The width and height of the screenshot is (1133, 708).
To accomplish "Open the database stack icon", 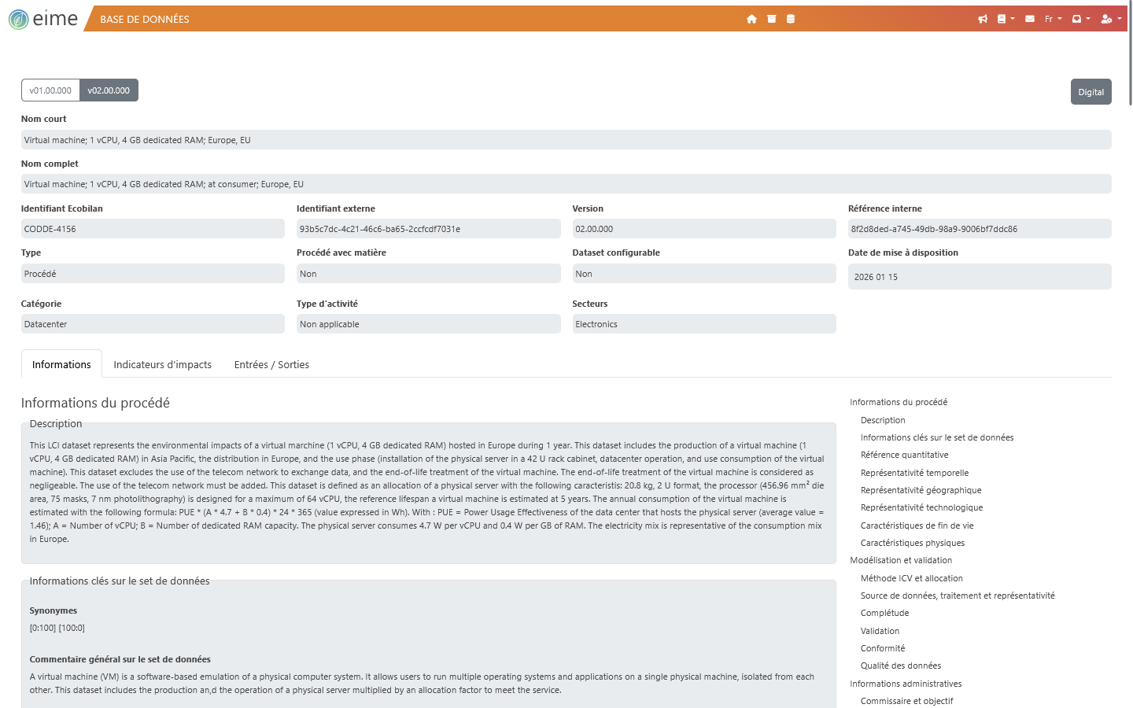I will click(791, 19).
